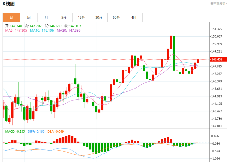Viewport: 228px width, 162px height.
Task: Click the 148.452 current price label
Action: coord(219,59)
